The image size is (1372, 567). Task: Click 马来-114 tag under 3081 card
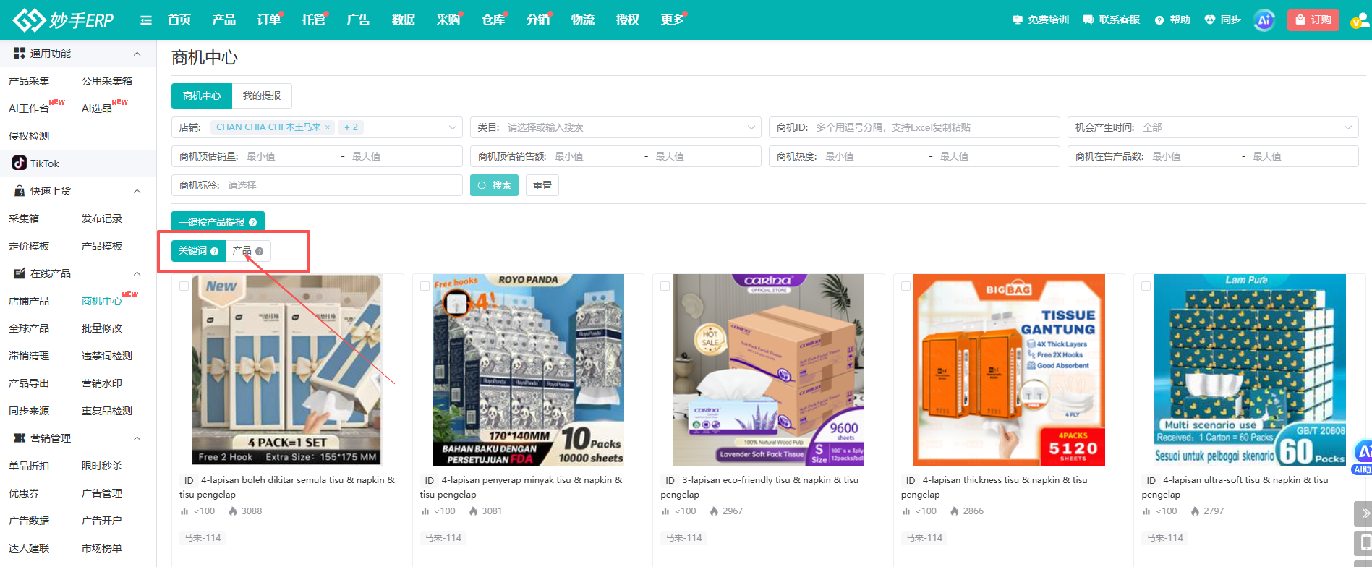443,537
